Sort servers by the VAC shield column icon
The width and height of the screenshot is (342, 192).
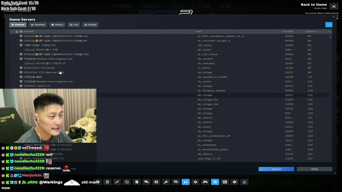click(x=21, y=31)
